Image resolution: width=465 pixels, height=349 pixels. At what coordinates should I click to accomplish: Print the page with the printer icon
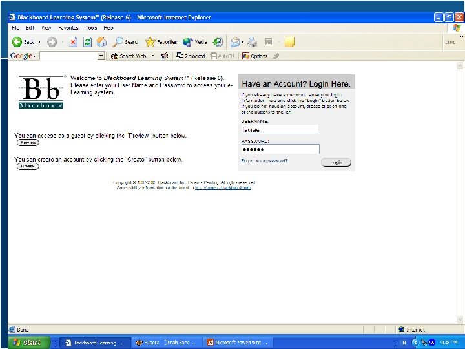253,42
